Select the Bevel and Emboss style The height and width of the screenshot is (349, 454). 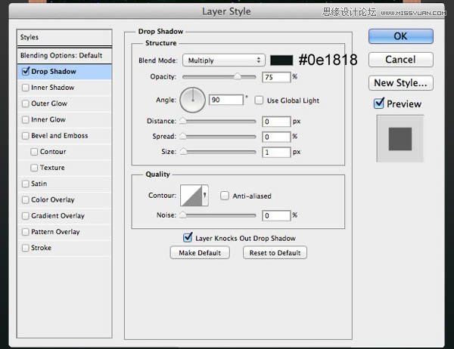59,136
